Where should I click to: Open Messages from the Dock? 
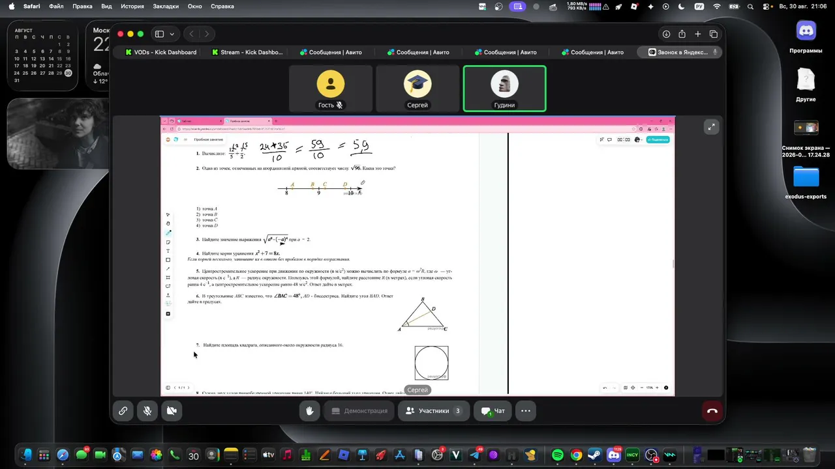point(82,455)
